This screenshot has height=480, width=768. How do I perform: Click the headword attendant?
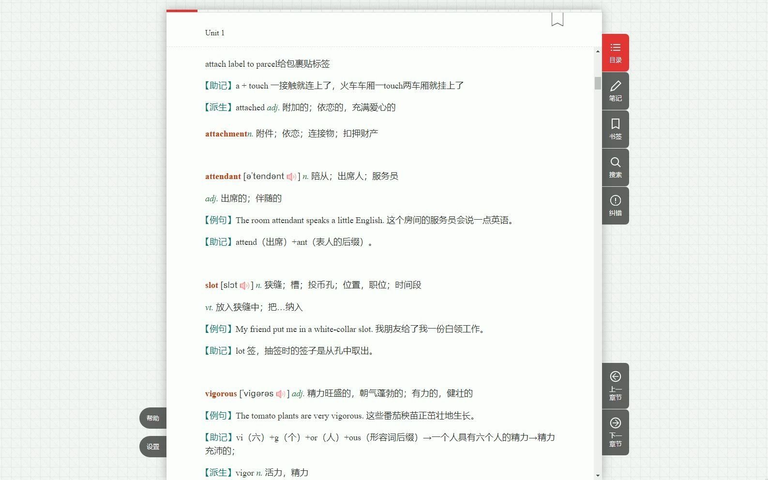click(x=223, y=177)
